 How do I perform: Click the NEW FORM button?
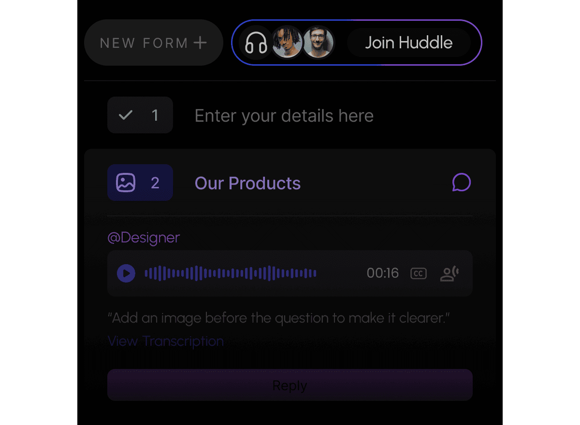click(x=154, y=42)
